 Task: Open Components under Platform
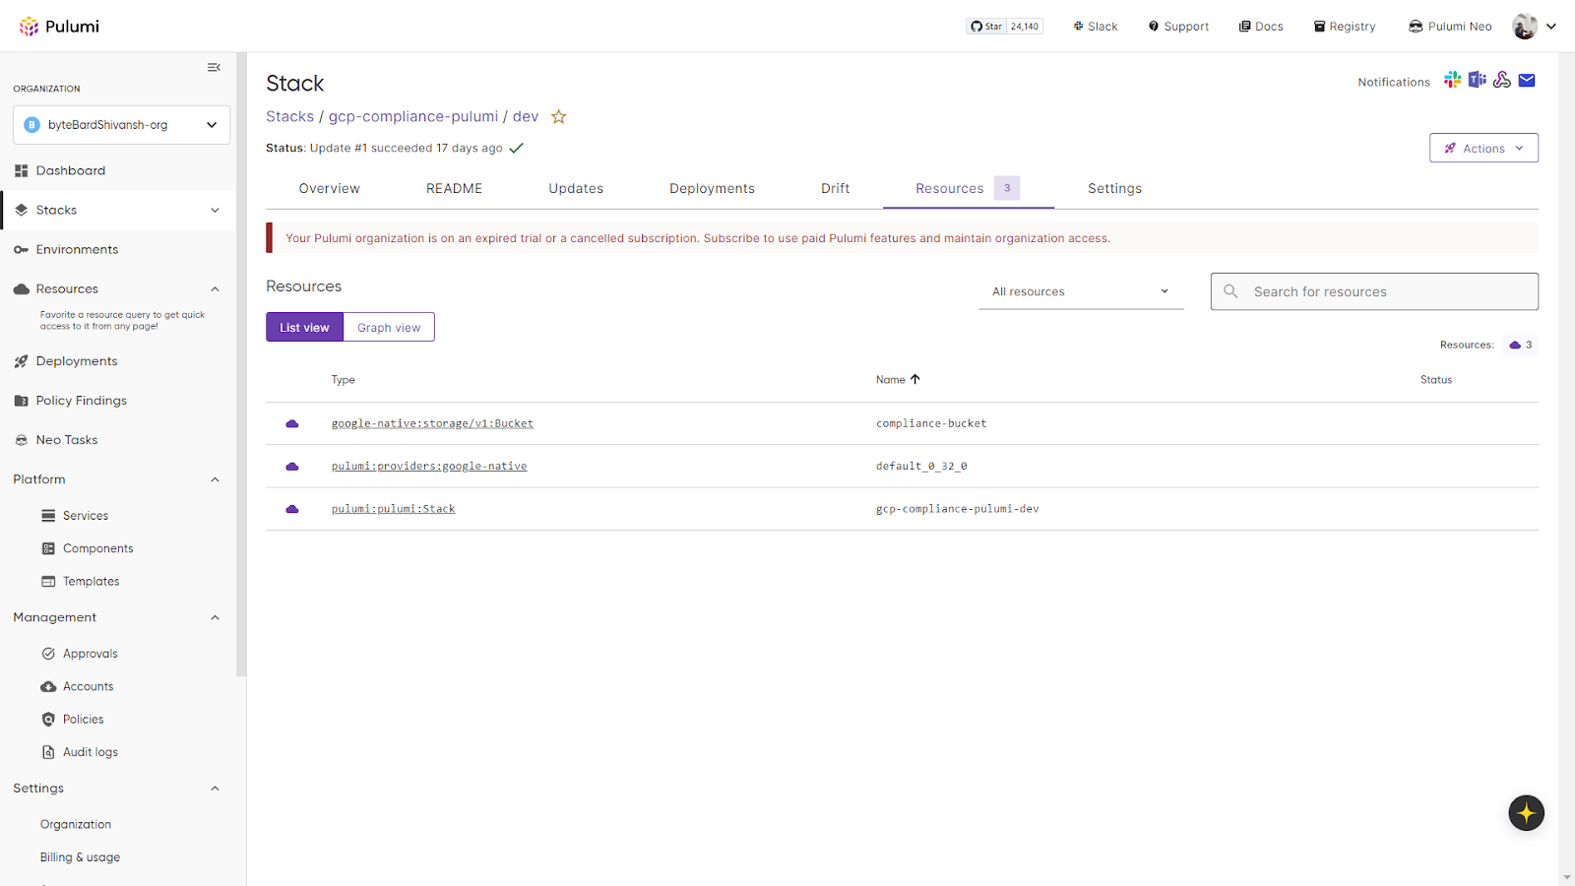pos(97,548)
